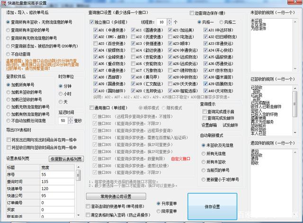Click the 查询时间 column width cell
Viewport: 303px width, 223px height.
point(57,181)
